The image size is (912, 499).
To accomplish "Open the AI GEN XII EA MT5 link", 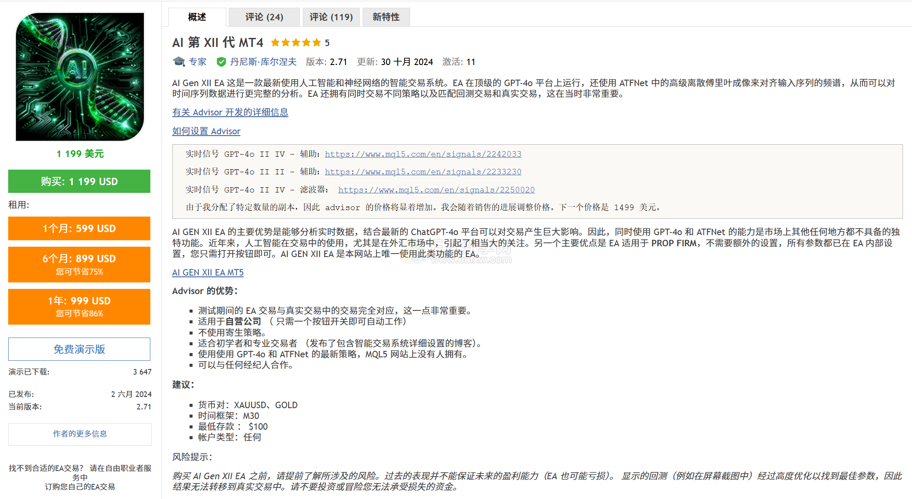I will [208, 273].
